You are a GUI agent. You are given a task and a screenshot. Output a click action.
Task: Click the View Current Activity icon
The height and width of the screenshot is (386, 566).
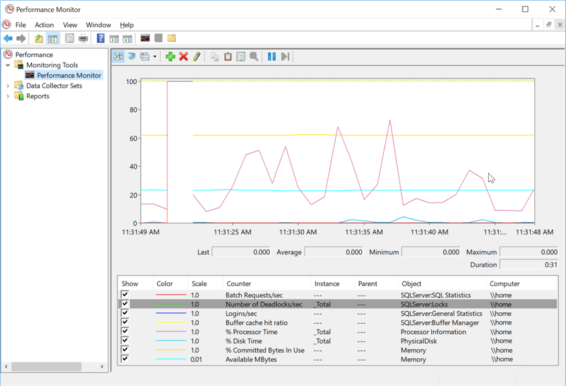point(119,57)
